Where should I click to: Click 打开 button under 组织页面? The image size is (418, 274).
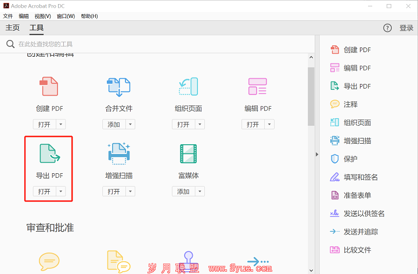(x=183, y=124)
